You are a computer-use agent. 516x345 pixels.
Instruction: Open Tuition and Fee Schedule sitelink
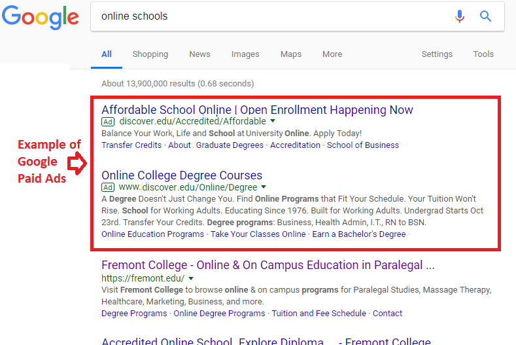(x=319, y=314)
